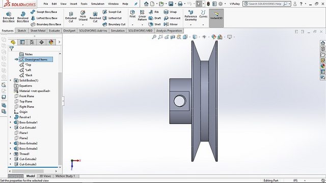The width and height of the screenshot is (326, 183).
Task: Open the Hole Wizard dropdown arrow
Action: point(83,25)
